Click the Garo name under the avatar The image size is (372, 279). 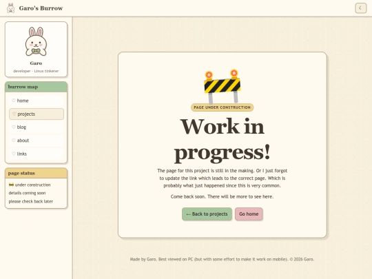pos(36,63)
